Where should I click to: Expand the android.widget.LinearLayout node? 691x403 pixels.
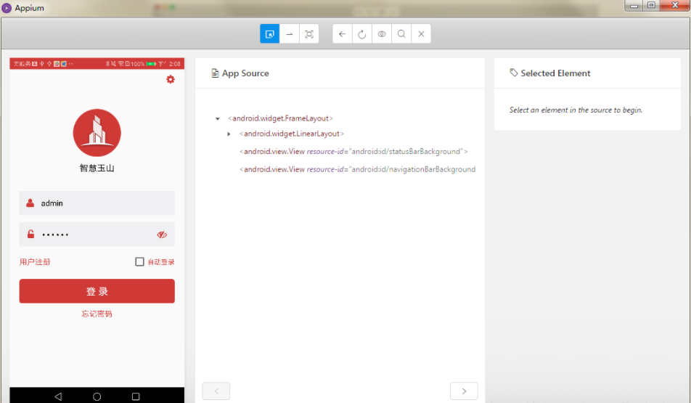229,134
